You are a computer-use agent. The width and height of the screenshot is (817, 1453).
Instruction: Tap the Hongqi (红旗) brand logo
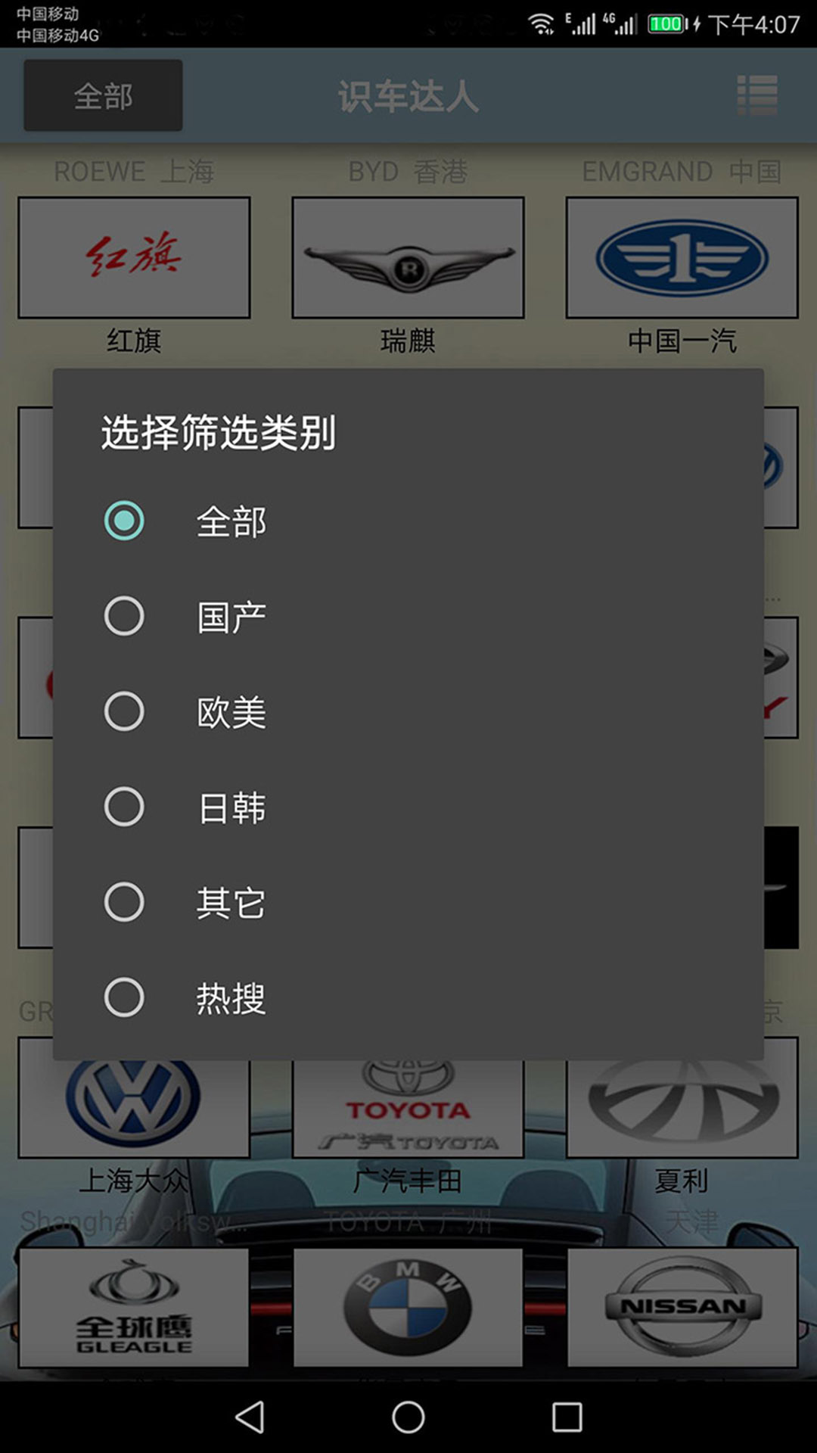[134, 257]
